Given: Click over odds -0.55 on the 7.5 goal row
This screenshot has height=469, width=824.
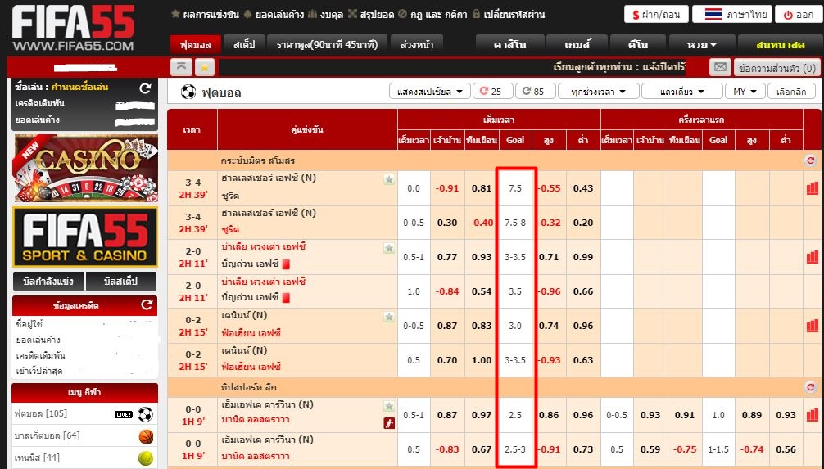Looking at the screenshot, I should (x=549, y=188).
